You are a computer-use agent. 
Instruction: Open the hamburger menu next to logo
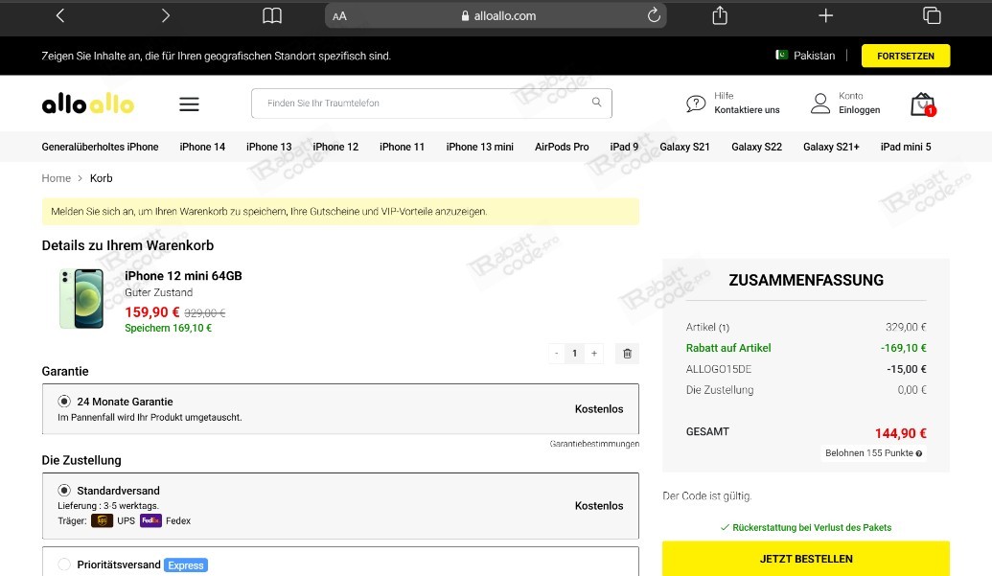point(189,104)
